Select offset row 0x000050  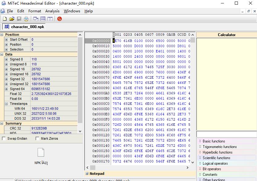pos(101,67)
